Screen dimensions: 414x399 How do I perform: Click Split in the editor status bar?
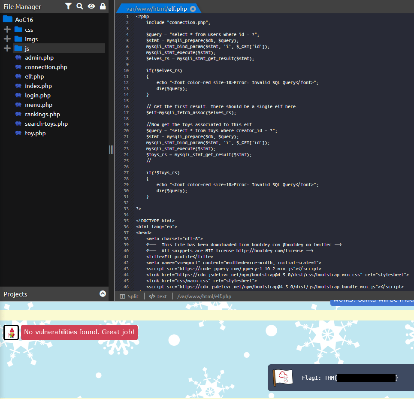(129, 296)
